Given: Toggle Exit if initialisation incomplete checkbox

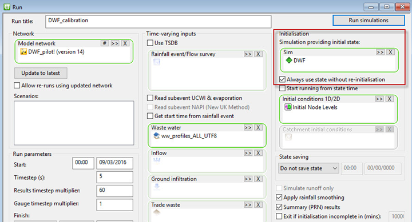Looking at the screenshot, I should [279, 216].
